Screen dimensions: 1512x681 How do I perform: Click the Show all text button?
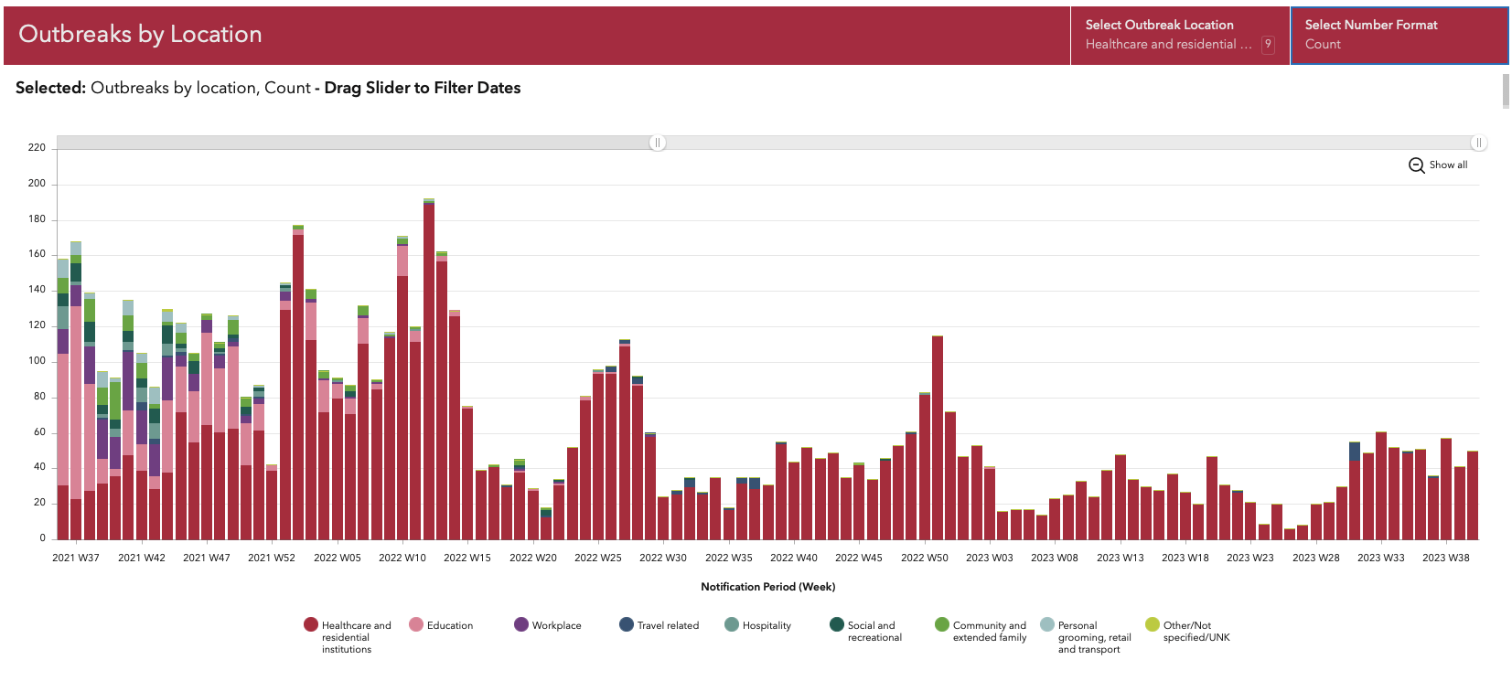[x=1448, y=165]
